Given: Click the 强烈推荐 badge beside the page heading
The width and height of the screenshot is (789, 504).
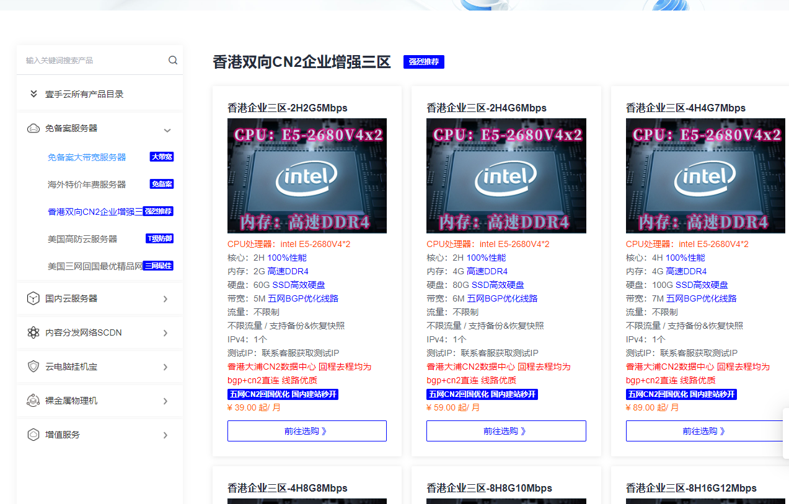Looking at the screenshot, I should coord(424,62).
